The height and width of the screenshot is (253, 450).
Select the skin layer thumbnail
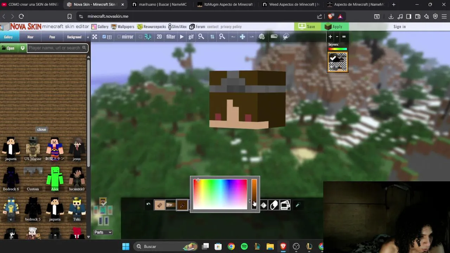[337, 62]
